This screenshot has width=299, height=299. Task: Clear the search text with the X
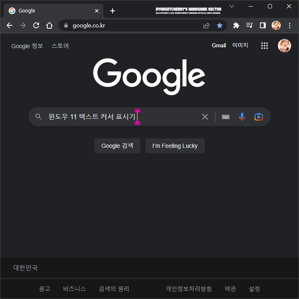(x=205, y=117)
